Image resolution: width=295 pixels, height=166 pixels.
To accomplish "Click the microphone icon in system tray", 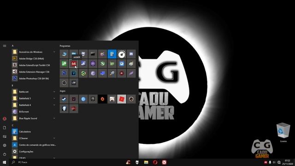I will (270, 162).
